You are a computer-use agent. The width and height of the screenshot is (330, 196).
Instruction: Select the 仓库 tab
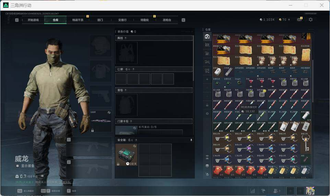click(x=56, y=20)
